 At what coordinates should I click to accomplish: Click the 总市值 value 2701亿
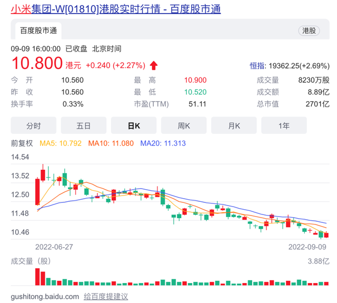pos(318,104)
